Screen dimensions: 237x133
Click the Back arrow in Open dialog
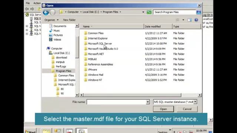click(x=46, y=12)
